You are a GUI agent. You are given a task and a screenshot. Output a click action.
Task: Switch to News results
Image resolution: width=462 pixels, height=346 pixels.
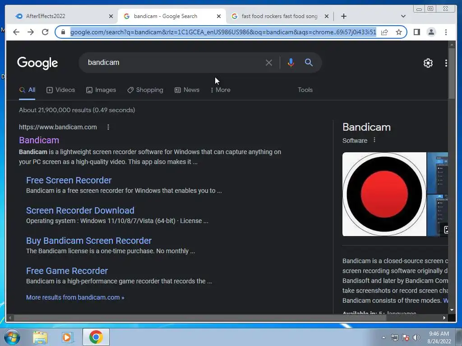(187, 90)
